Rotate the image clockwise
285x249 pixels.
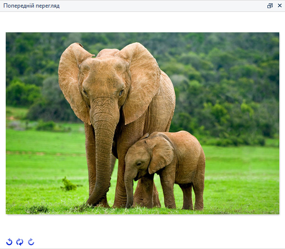coord(31,242)
